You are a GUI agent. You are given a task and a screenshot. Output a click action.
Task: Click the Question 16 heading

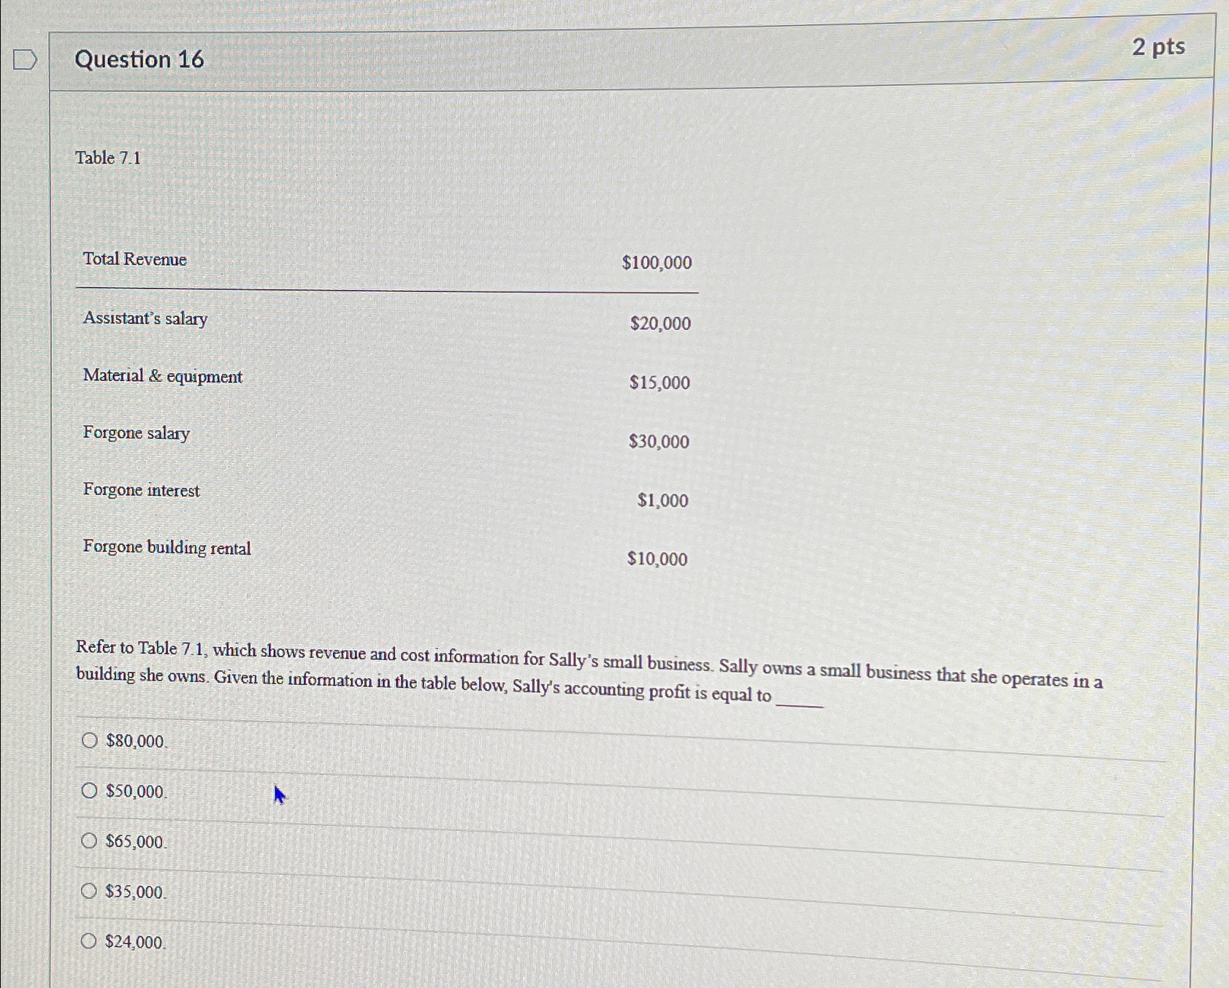[x=139, y=59]
